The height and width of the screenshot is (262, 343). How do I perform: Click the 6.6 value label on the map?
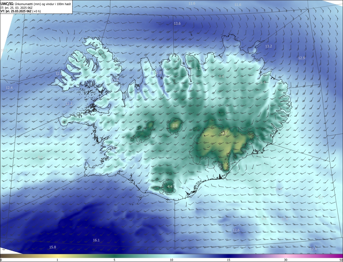(221, 77)
